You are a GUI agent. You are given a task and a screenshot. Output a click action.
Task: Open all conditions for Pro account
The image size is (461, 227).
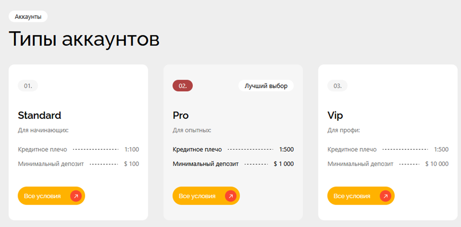pos(206,196)
